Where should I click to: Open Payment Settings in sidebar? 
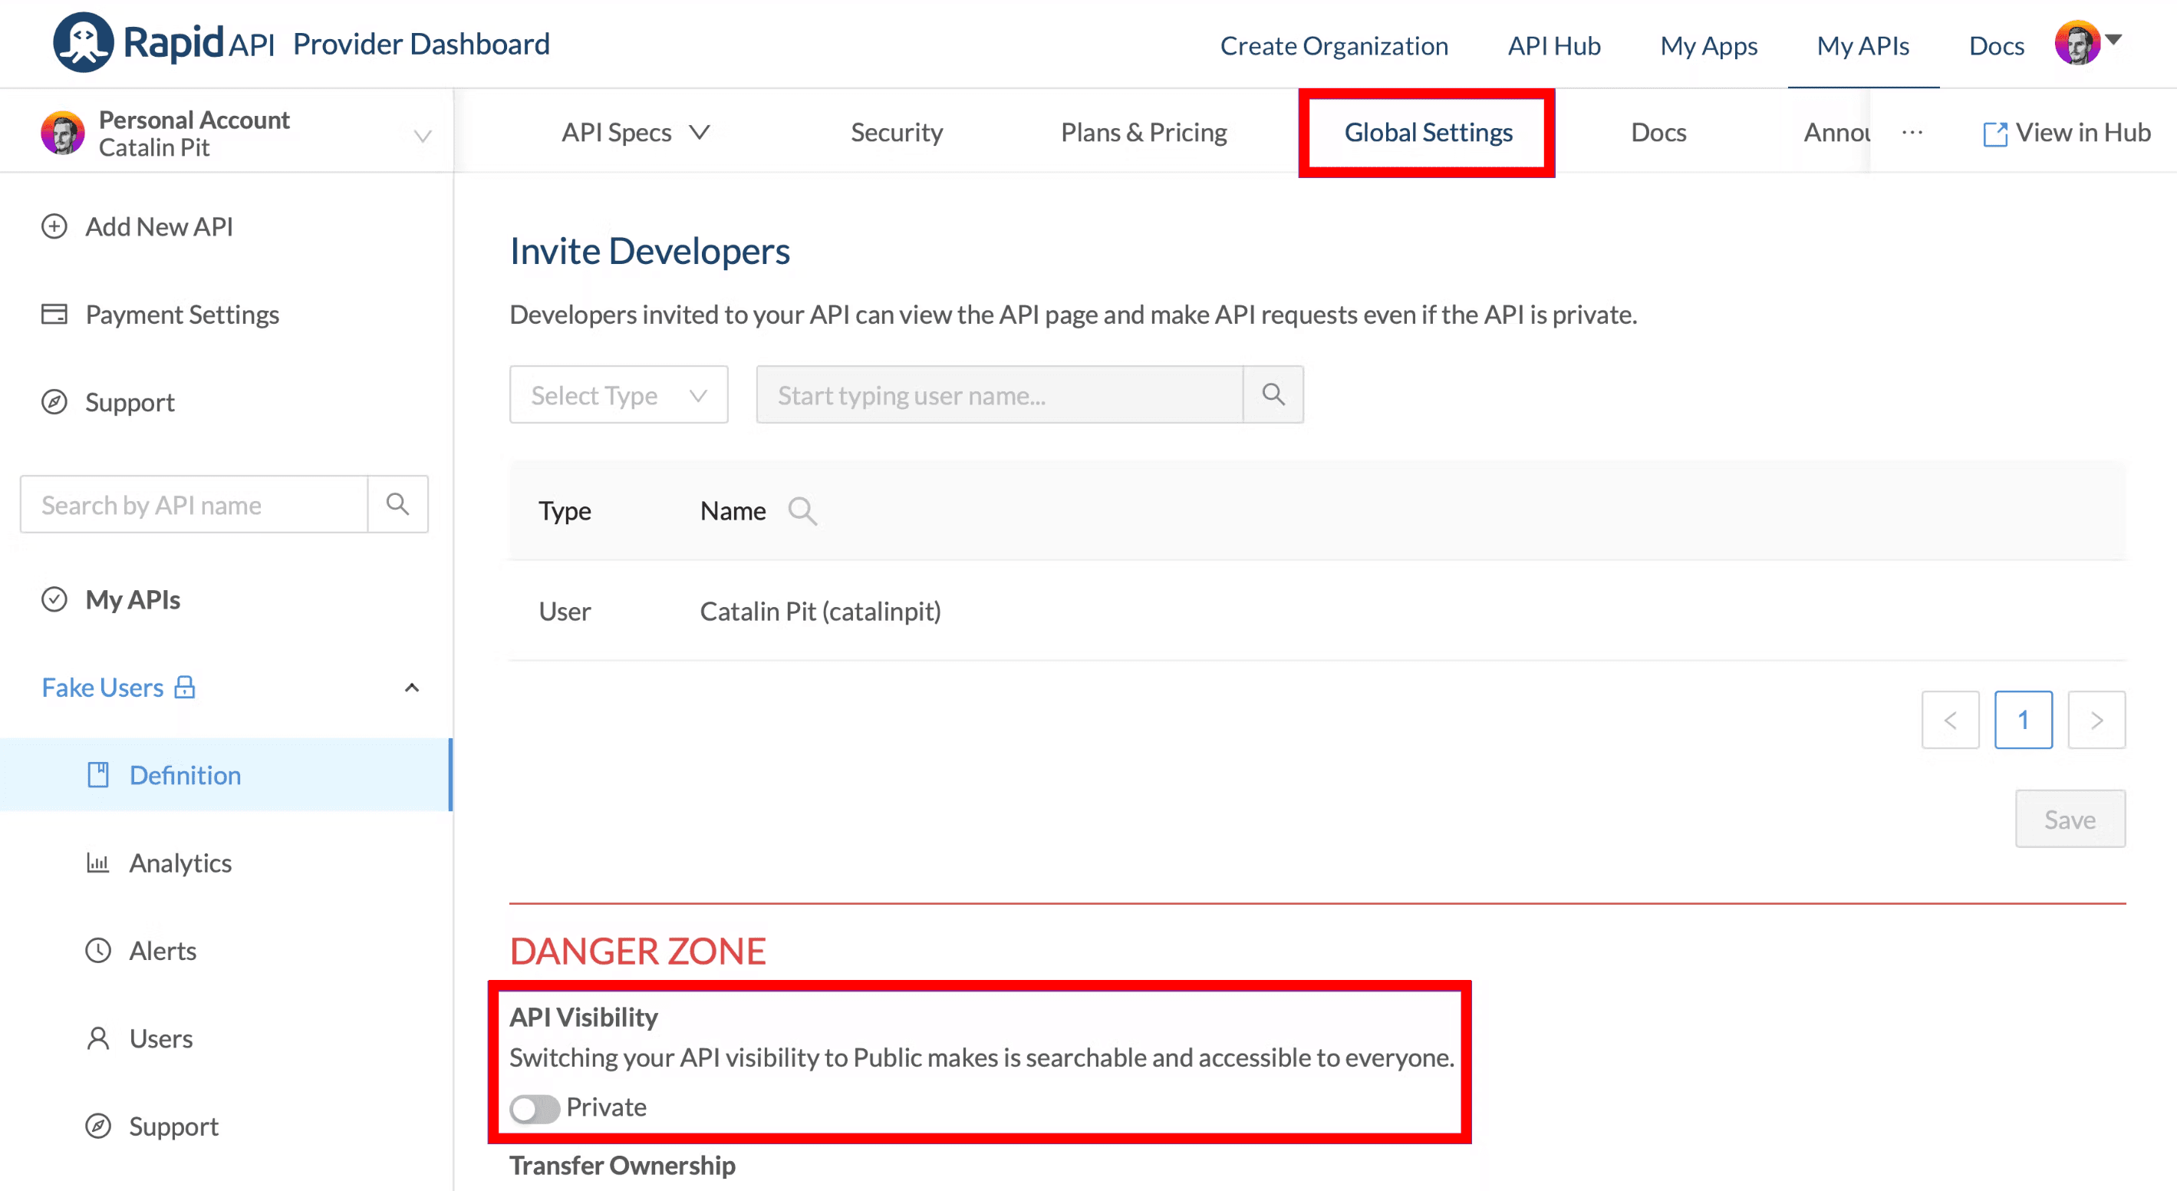(x=160, y=315)
